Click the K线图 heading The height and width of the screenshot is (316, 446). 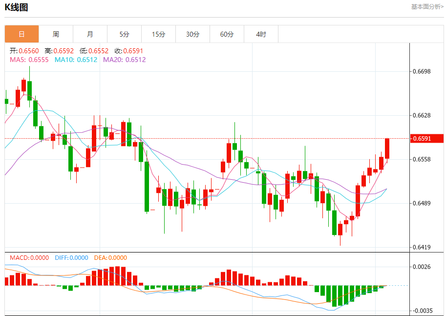point(16,7)
